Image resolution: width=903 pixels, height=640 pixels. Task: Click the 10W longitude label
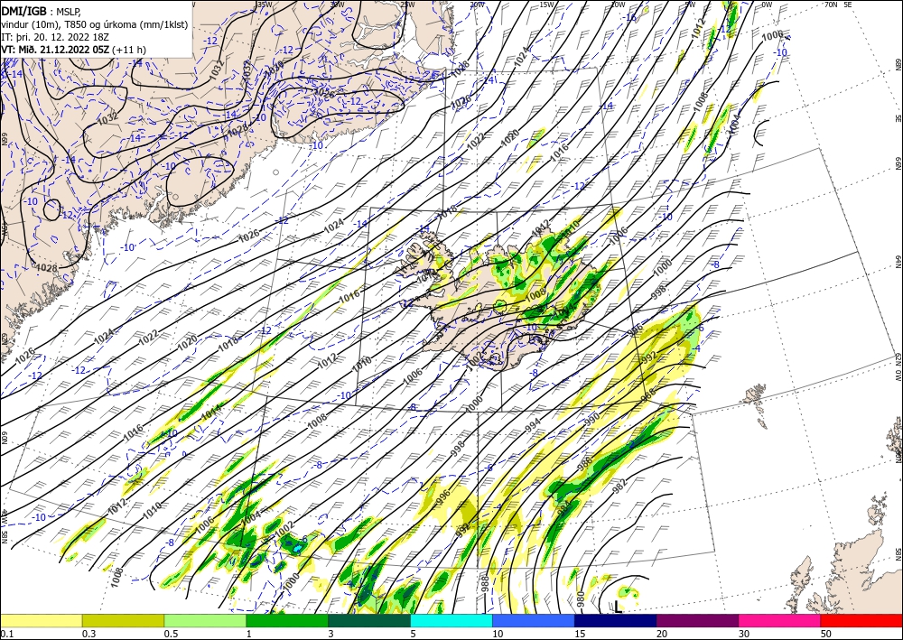(x=618, y=5)
